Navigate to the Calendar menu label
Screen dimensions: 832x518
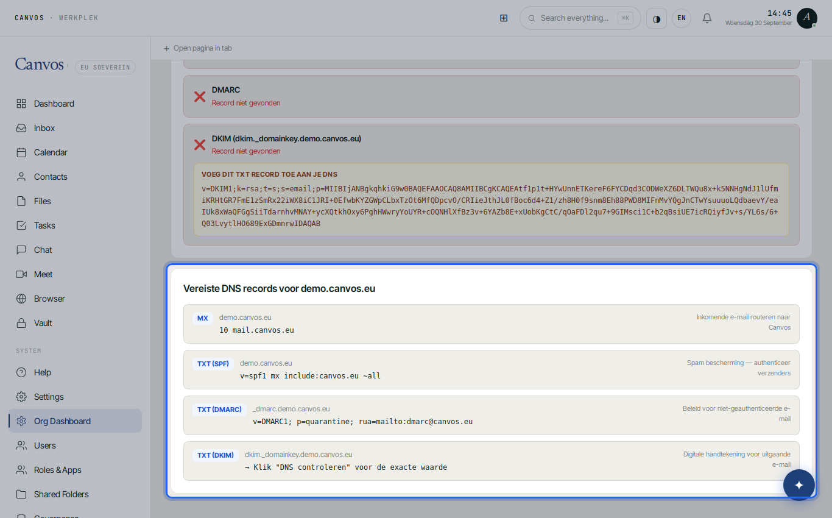pos(51,152)
